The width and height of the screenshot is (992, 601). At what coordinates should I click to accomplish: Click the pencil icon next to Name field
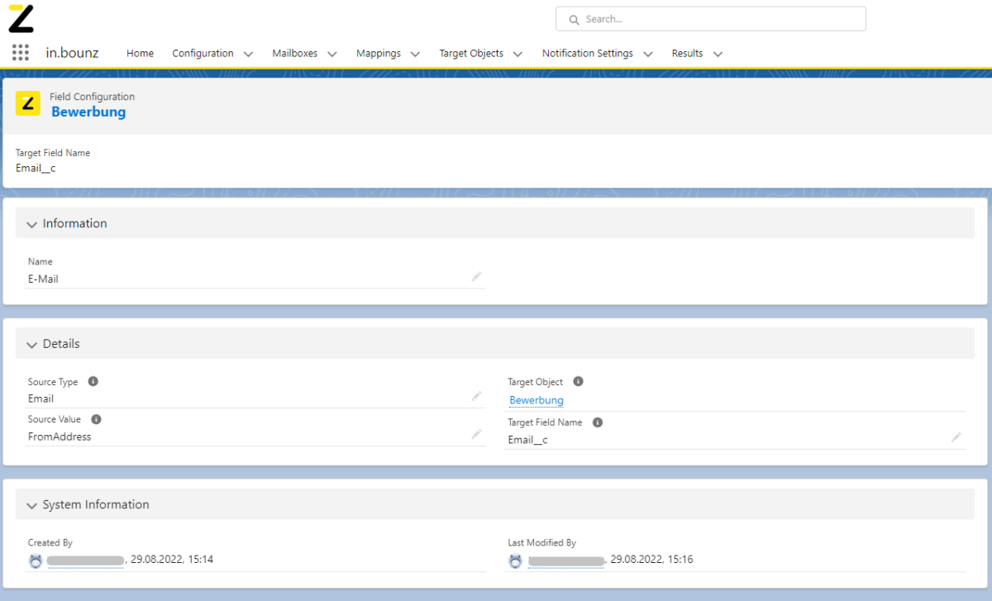click(x=476, y=277)
